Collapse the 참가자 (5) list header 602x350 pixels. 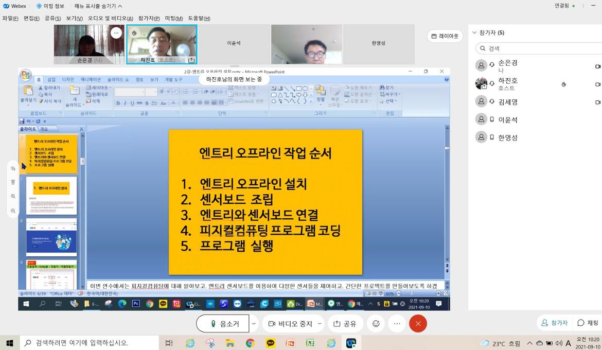tap(488, 32)
